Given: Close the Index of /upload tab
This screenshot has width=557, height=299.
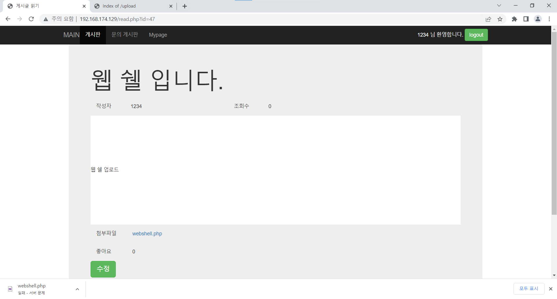Looking at the screenshot, I should click(171, 6).
